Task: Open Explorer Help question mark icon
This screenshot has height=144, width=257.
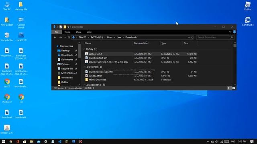Action: 235,32
